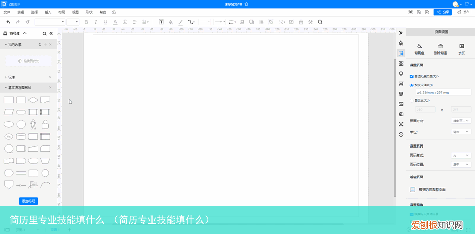Screen dimensions: 475x234
Task: Toggle underline text formatting
Action: click(105, 22)
